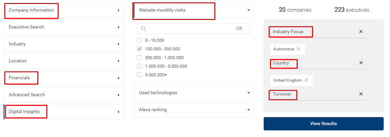Clear the Country filter group

[361, 63]
